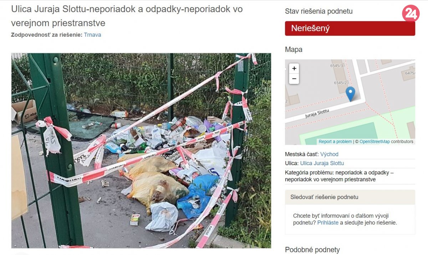428x255 pixels.
Task: Open the Východ district link
Action: coord(329,154)
